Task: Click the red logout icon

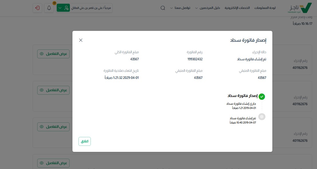Action: [x=37, y=8]
